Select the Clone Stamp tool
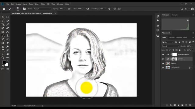 [8, 36]
